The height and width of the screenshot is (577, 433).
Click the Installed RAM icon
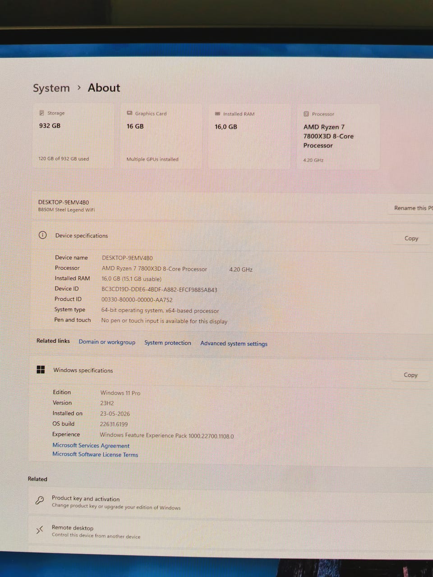click(218, 114)
